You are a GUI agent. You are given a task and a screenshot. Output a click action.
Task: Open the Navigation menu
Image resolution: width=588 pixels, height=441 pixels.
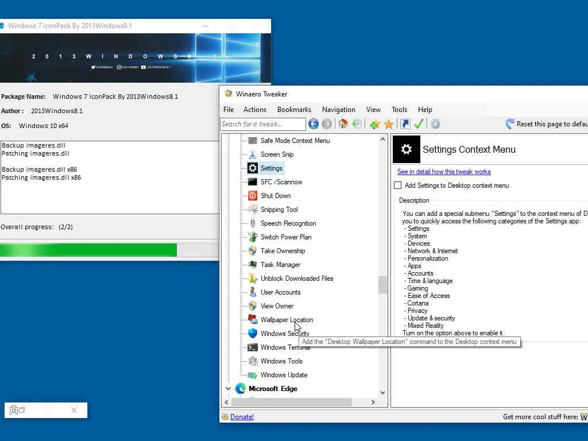point(339,110)
